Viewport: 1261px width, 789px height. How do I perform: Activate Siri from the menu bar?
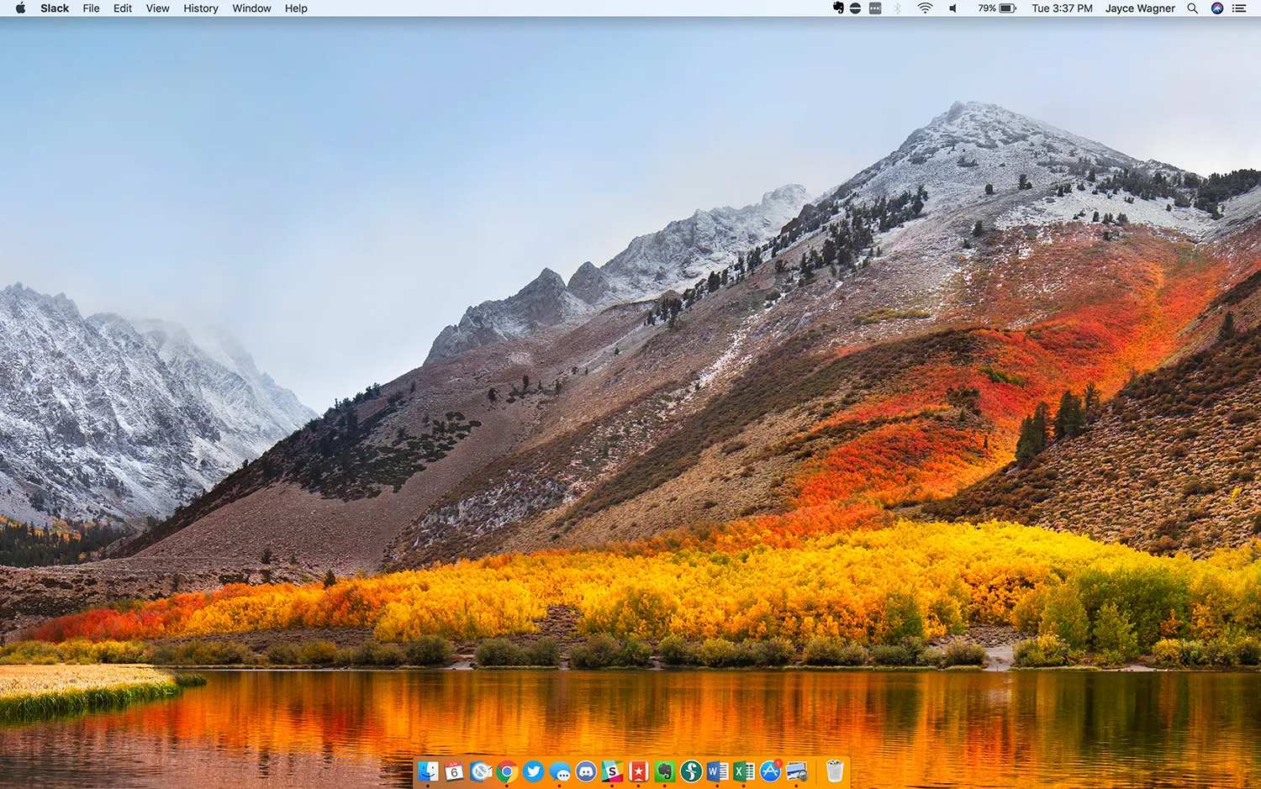point(1217,8)
